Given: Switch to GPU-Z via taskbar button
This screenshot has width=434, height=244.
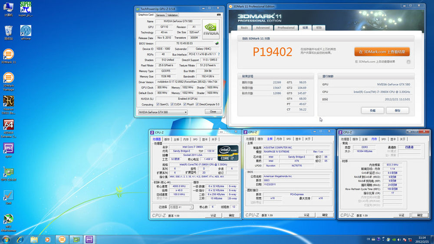Looking at the screenshot, I should click(x=76, y=240).
